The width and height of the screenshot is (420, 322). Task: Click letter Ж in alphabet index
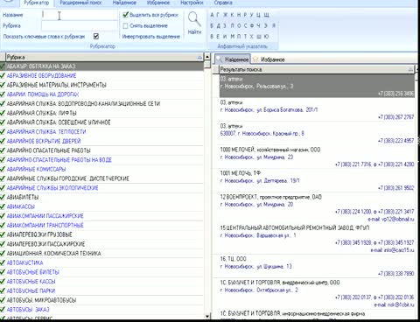pos(225,15)
